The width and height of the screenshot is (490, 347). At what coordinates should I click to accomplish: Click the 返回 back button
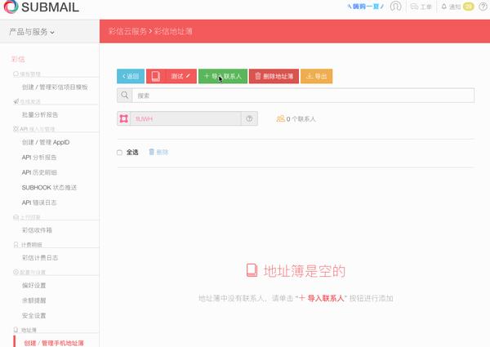click(131, 76)
